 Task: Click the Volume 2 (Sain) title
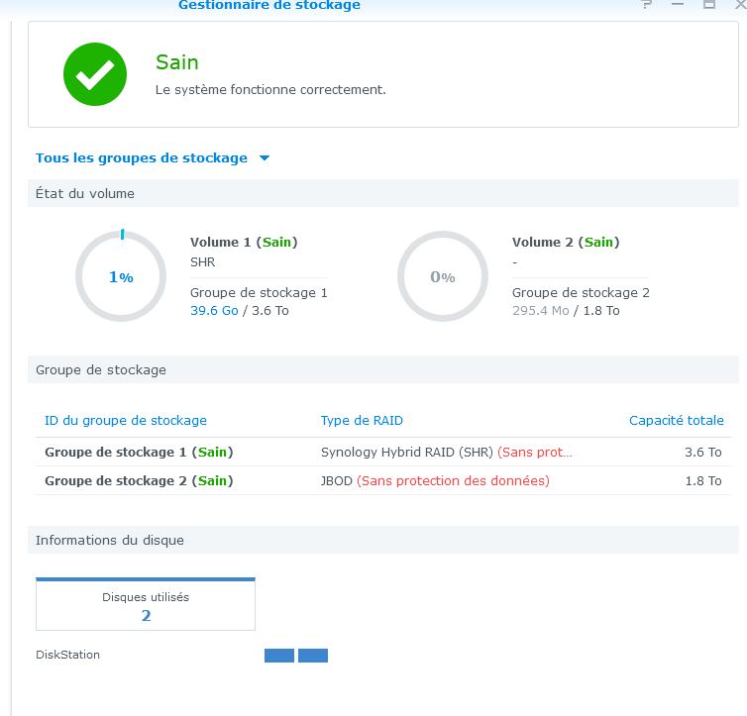tap(566, 242)
